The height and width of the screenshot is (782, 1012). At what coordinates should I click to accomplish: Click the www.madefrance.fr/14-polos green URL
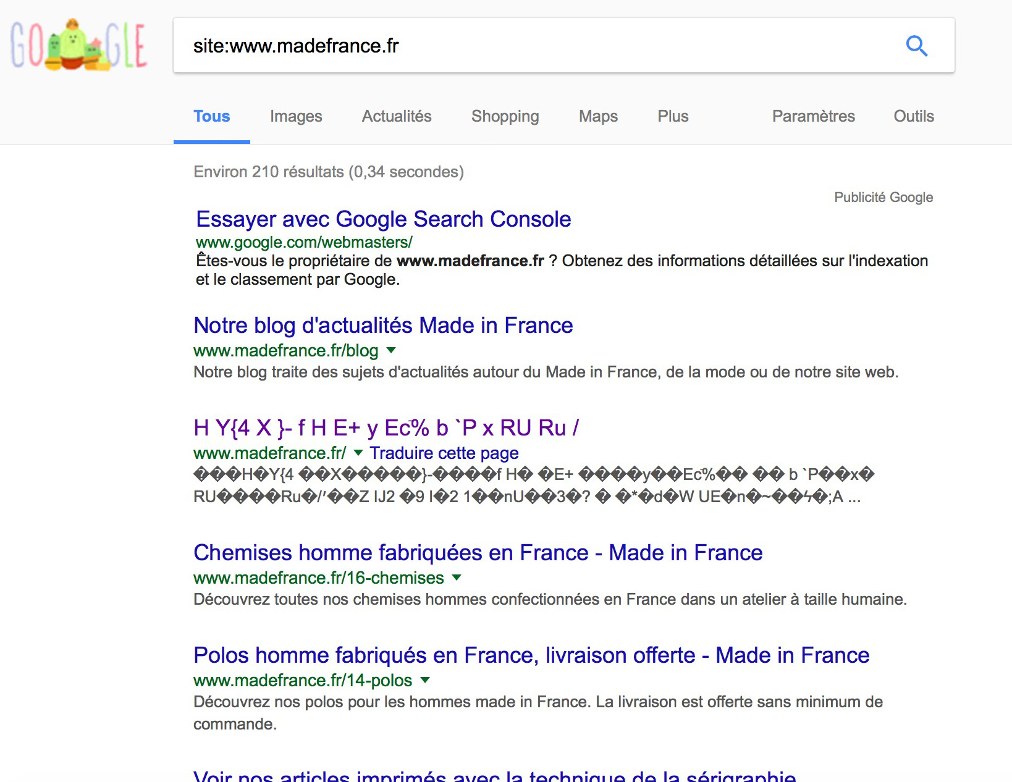(303, 680)
